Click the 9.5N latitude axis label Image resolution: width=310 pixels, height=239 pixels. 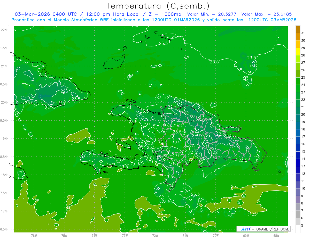coord(4,120)
